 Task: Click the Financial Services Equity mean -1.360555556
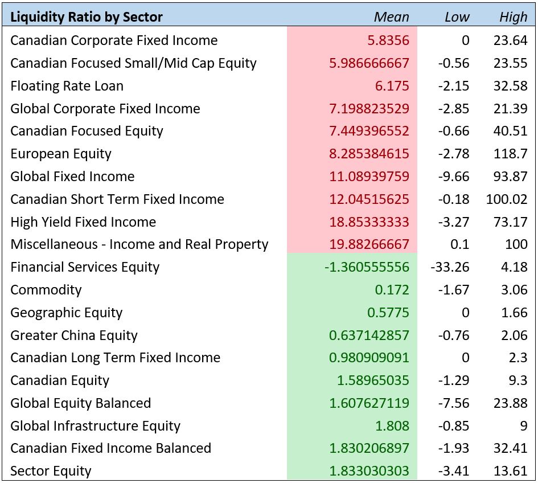coord(367,267)
